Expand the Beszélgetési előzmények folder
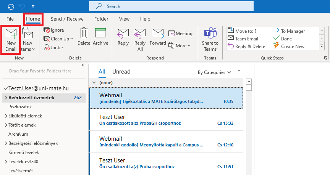 point(6,143)
